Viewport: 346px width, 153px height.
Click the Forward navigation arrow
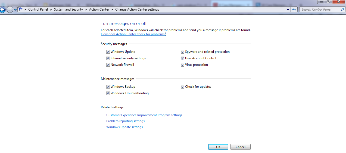[10, 10]
